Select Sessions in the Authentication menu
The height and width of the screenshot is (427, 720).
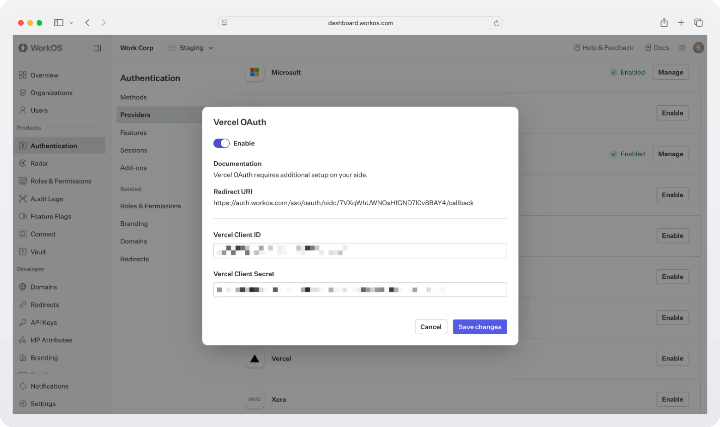tap(134, 150)
